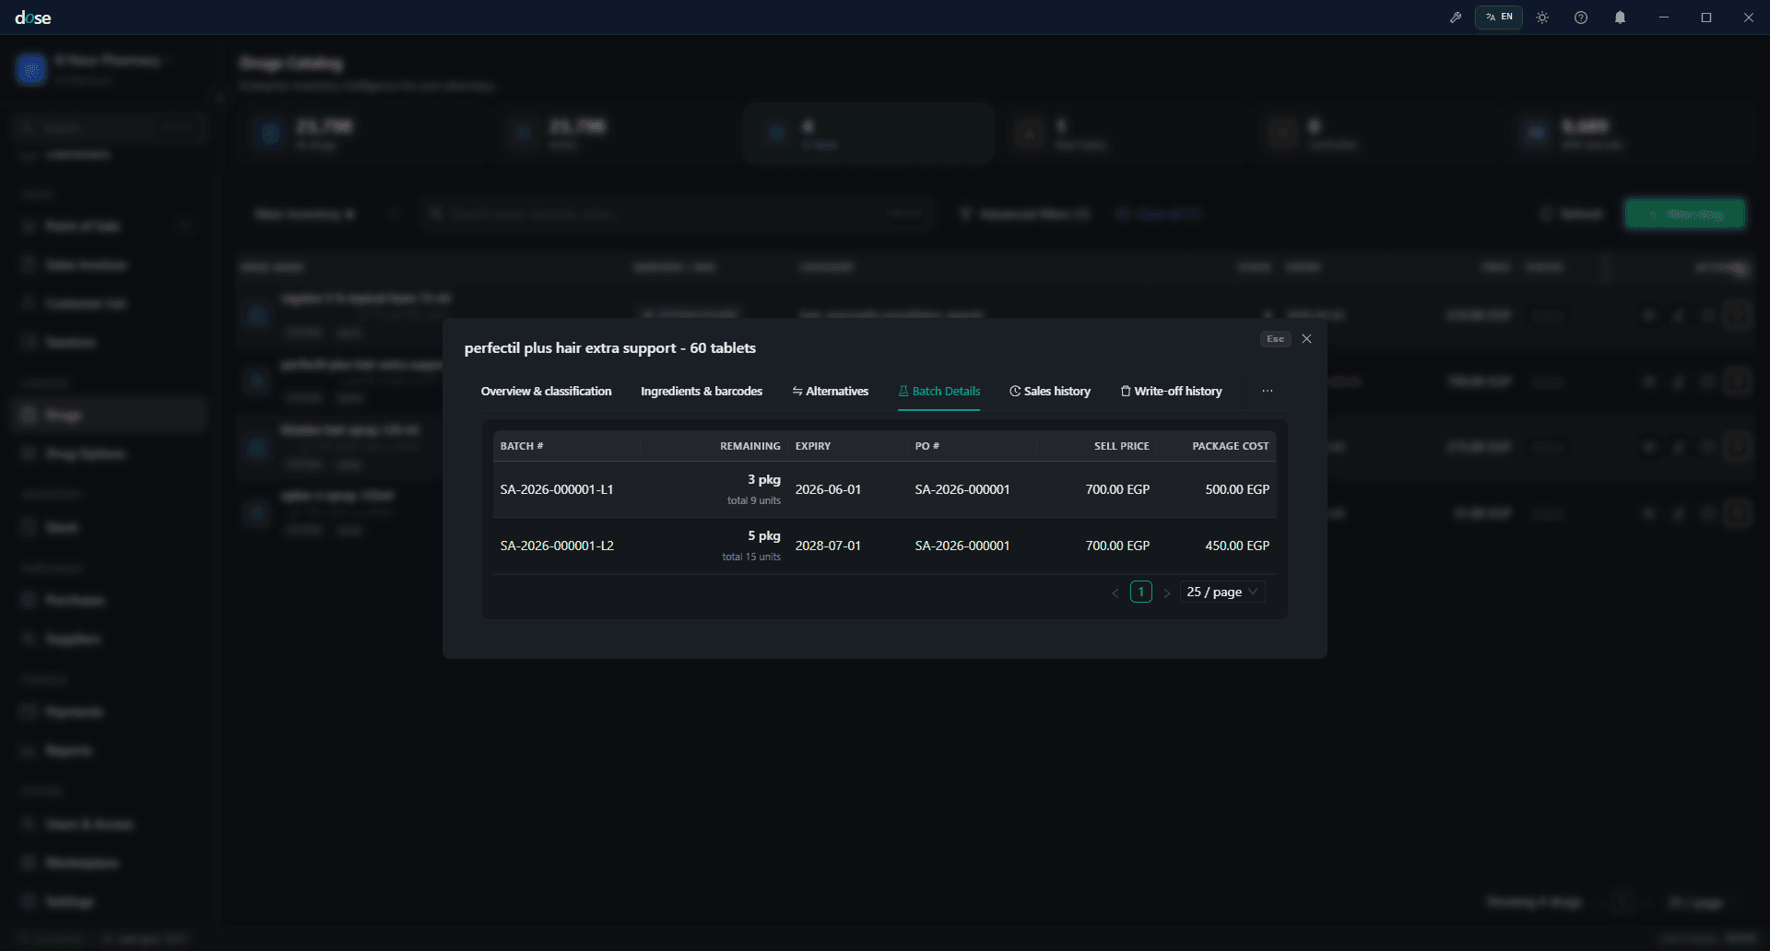Open the Alternatives tab

[830, 392]
